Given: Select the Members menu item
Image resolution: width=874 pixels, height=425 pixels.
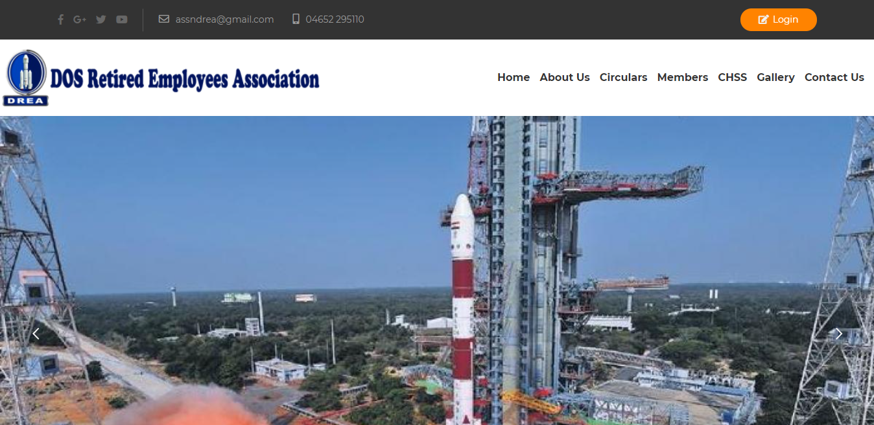Looking at the screenshot, I should pyautogui.click(x=683, y=77).
